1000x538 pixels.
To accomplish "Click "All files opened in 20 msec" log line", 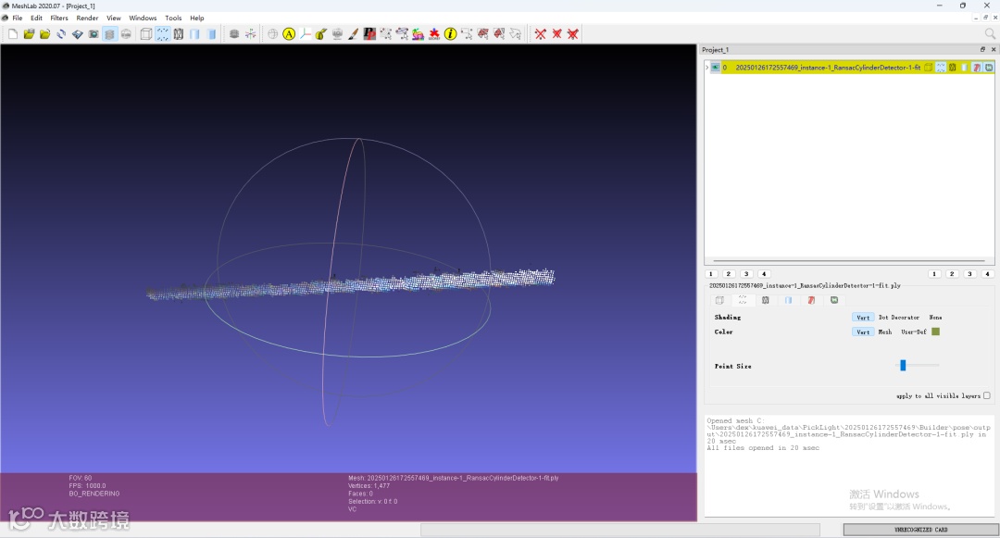I will [763, 448].
